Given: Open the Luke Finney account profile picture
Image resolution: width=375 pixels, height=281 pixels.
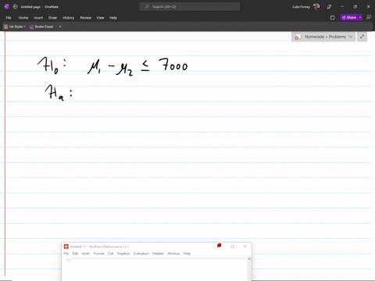Looking at the screenshot, I should tap(316, 6).
